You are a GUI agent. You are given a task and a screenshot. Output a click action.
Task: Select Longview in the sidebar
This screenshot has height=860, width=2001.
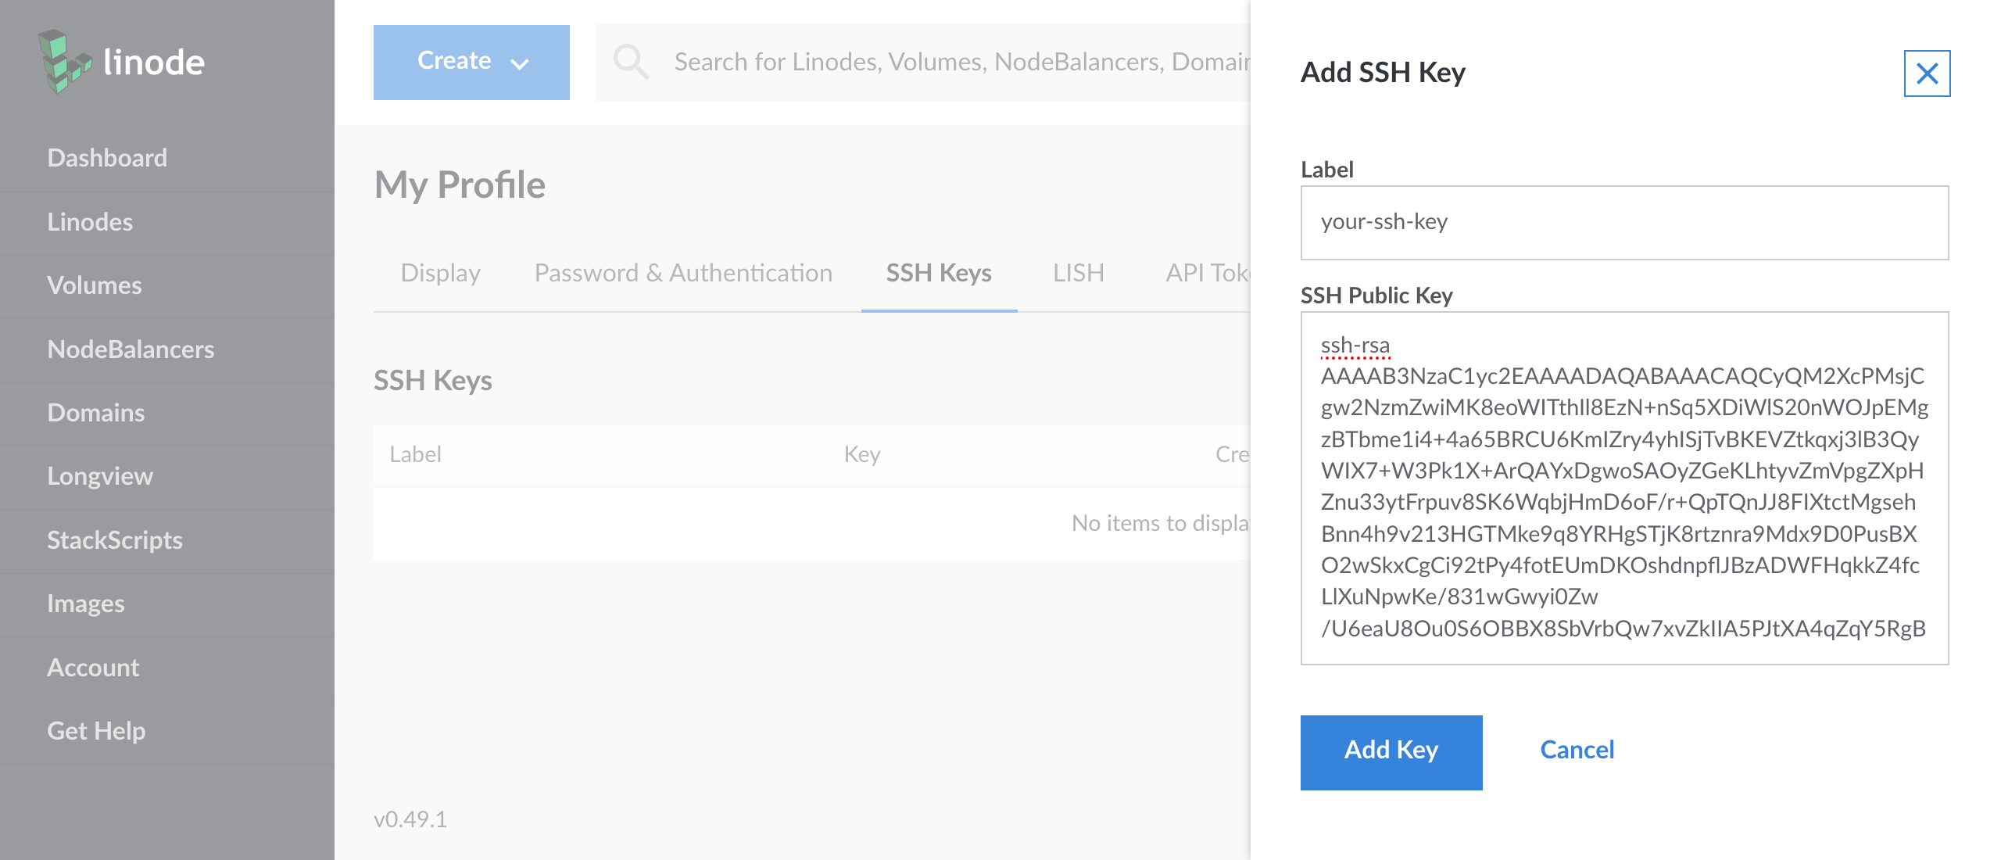point(100,476)
